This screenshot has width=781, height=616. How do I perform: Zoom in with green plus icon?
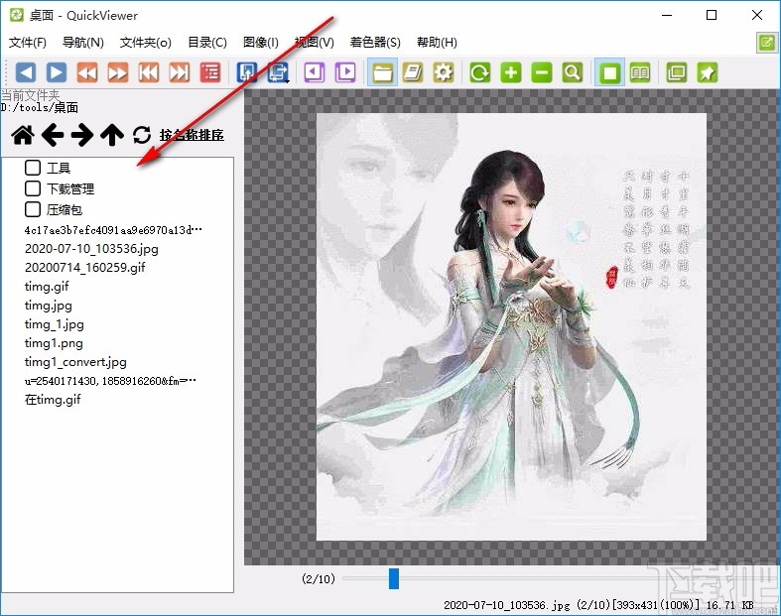pos(511,72)
